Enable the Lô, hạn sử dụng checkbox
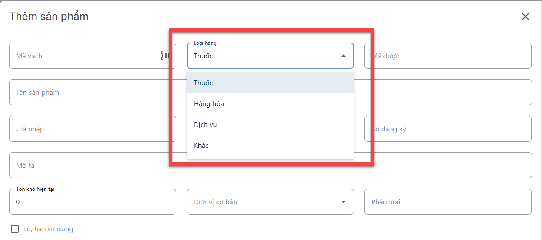Viewport: 542px width, 240px height. (15, 229)
